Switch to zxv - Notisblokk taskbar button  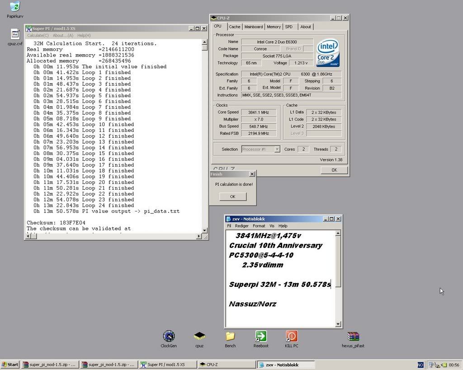click(x=286, y=365)
